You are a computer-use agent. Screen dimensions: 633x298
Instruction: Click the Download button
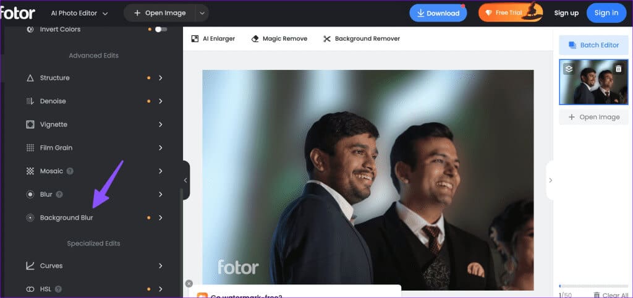coord(438,13)
